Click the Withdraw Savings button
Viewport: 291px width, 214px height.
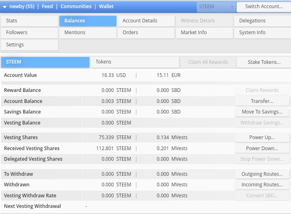(x=262, y=123)
